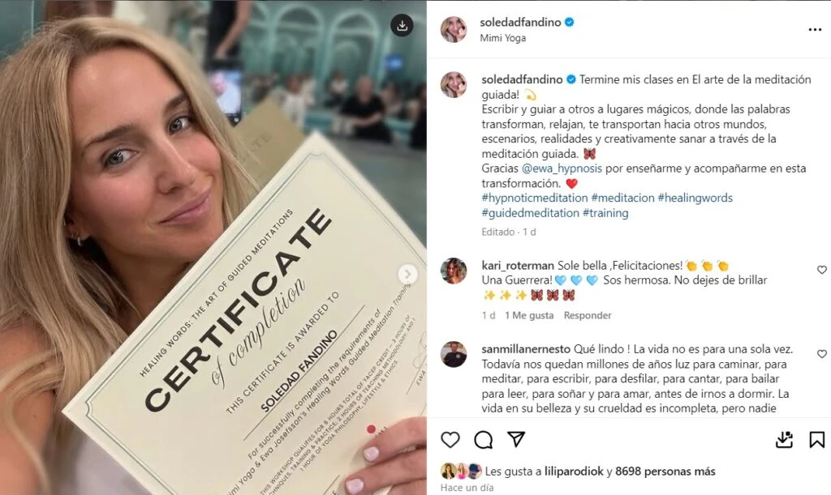Viewport: 831px width, 495px height.
Task: Reply to kari_roterman with Responder
Action: click(588, 315)
